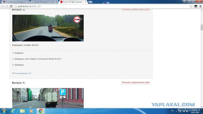Open the extension icon beside the star
The width and height of the screenshot is (203, 114).
click(196, 6)
